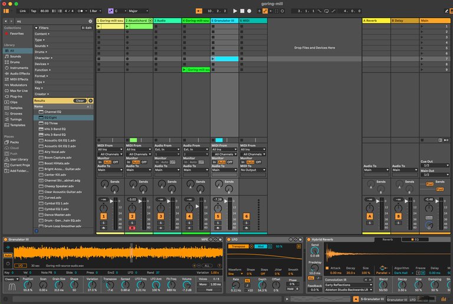Viewport: 453px width, 304px height.
Task: Select Max for Live category
Action: (x=19, y=91)
